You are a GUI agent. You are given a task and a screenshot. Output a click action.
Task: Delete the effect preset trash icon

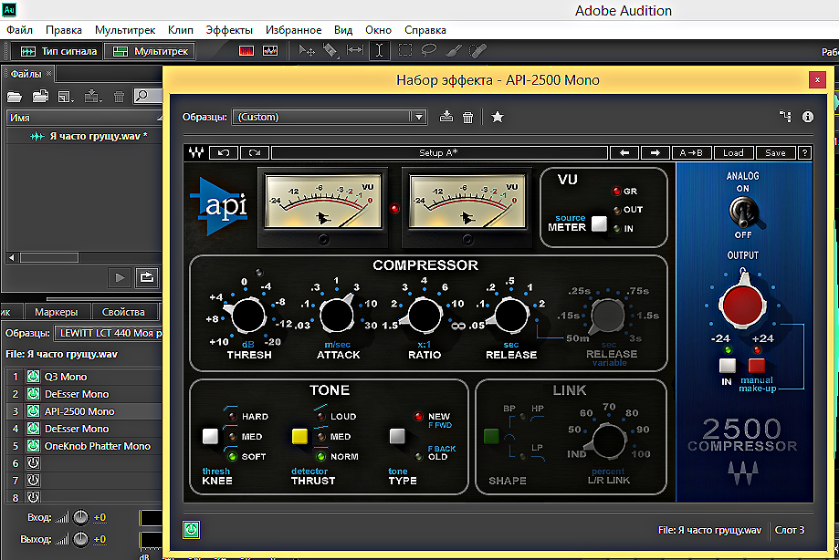click(467, 117)
